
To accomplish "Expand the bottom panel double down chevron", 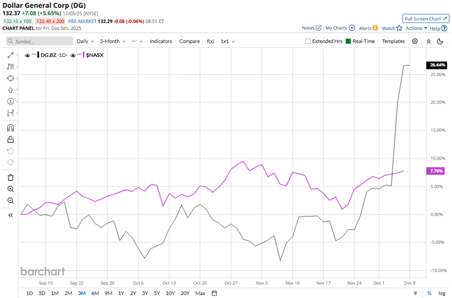I will 415,293.
